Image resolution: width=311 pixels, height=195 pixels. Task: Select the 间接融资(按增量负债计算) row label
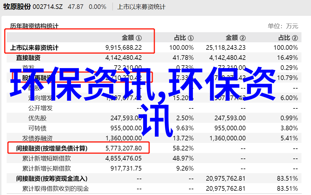pos(52,148)
